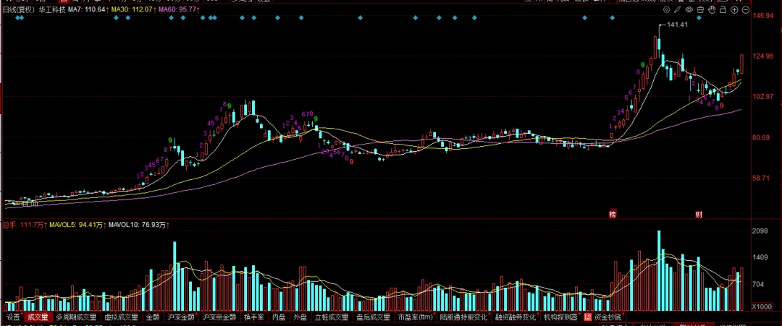This screenshot has width=782, height=326.
Task: Click the 80.69 price axis label
Action: (x=762, y=137)
